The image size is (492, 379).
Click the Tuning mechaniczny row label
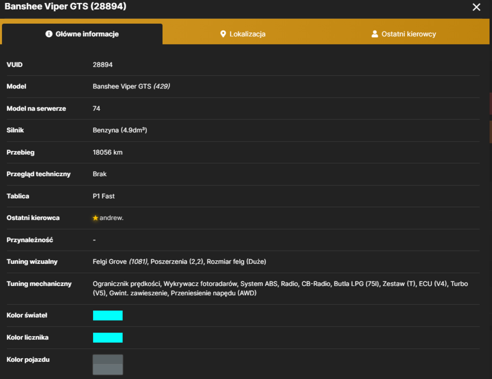coord(39,283)
